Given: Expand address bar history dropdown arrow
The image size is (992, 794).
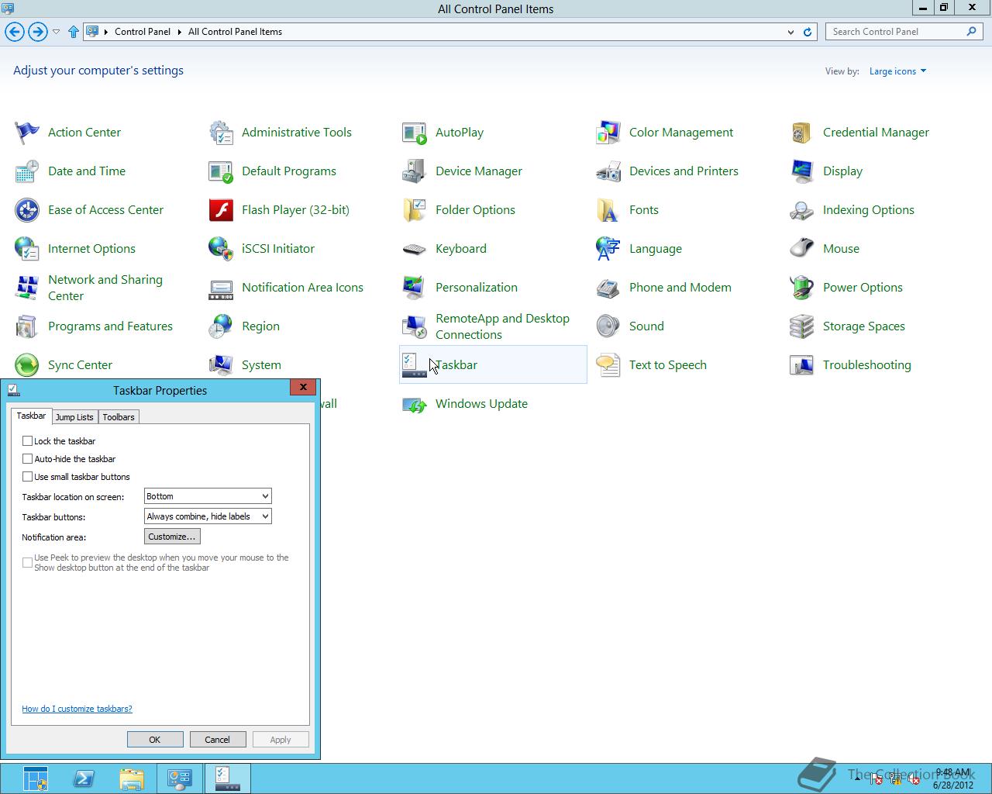Looking at the screenshot, I should click(x=790, y=32).
